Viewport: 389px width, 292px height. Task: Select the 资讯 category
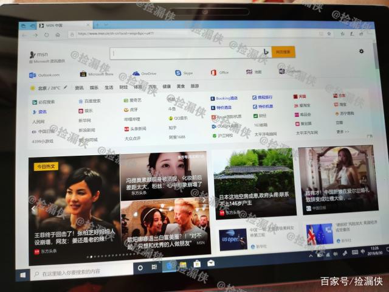coord(80,88)
